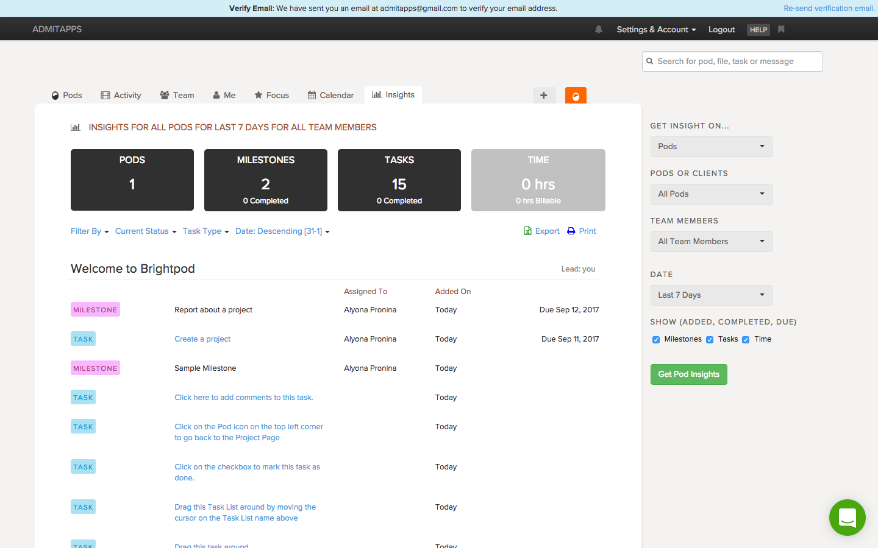Click the plus icon to add pod

tap(544, 96)
